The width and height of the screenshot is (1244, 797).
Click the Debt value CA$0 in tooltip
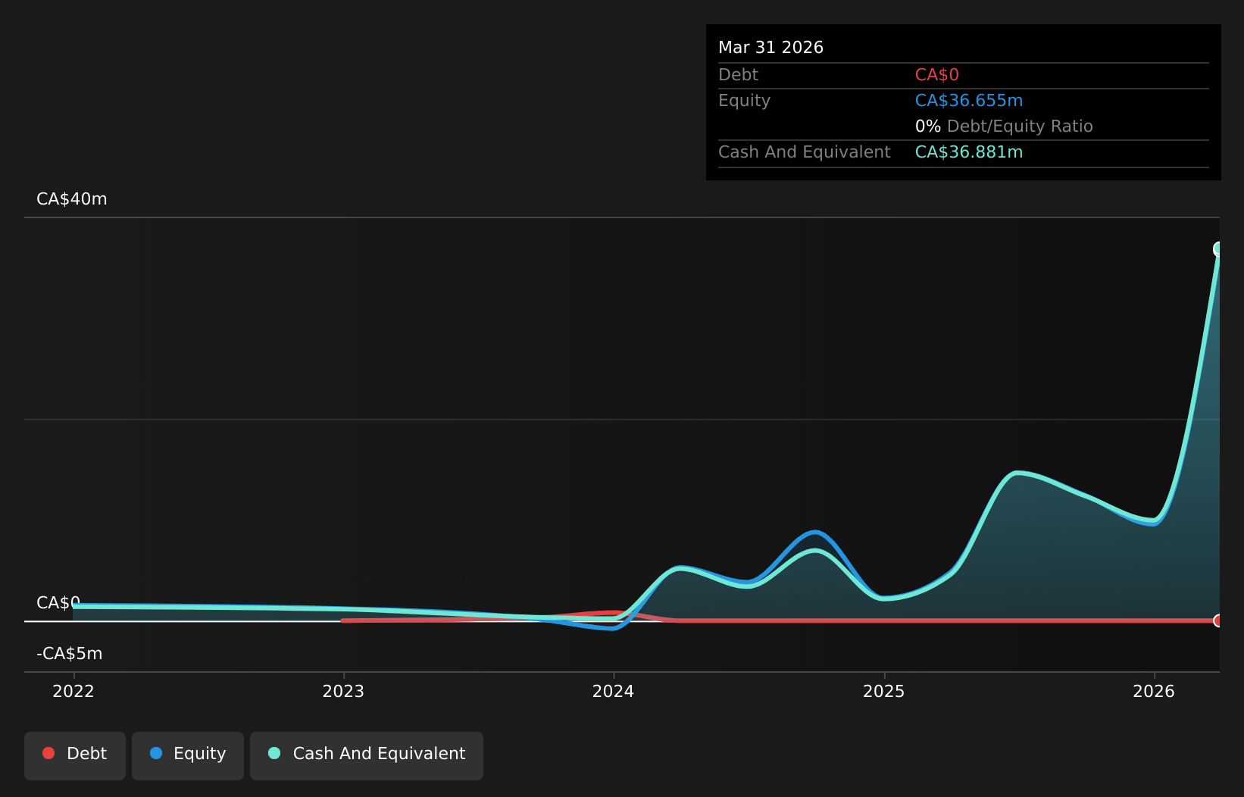coord(937,75)
